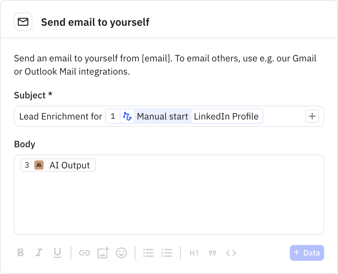Toggle underline text formatting
The height and width of the screenshot is (274, 338).
point(57,253)
